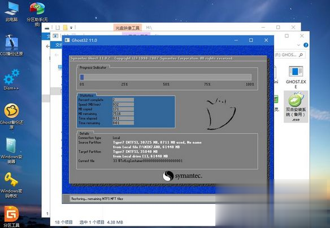Click the Percent complete value field
The width and height of the screenshot is (330, 228).
coord(123,100)
